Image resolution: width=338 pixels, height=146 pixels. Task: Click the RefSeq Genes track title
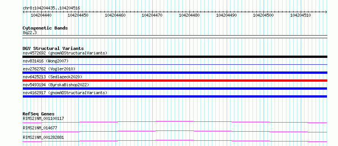(x=39, y=114)
